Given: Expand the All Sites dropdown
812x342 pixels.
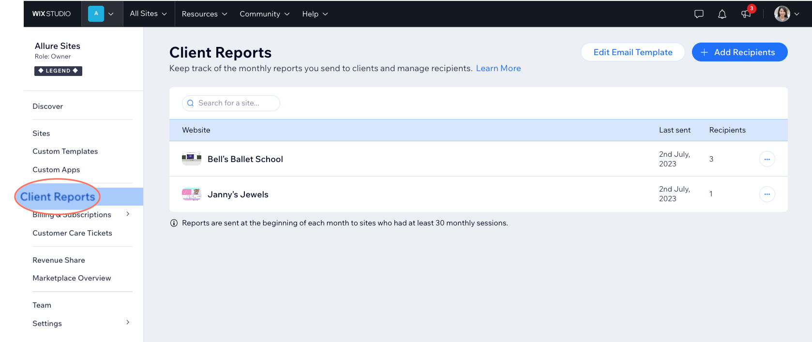Looking at the screenshot, I should point(149,14).
